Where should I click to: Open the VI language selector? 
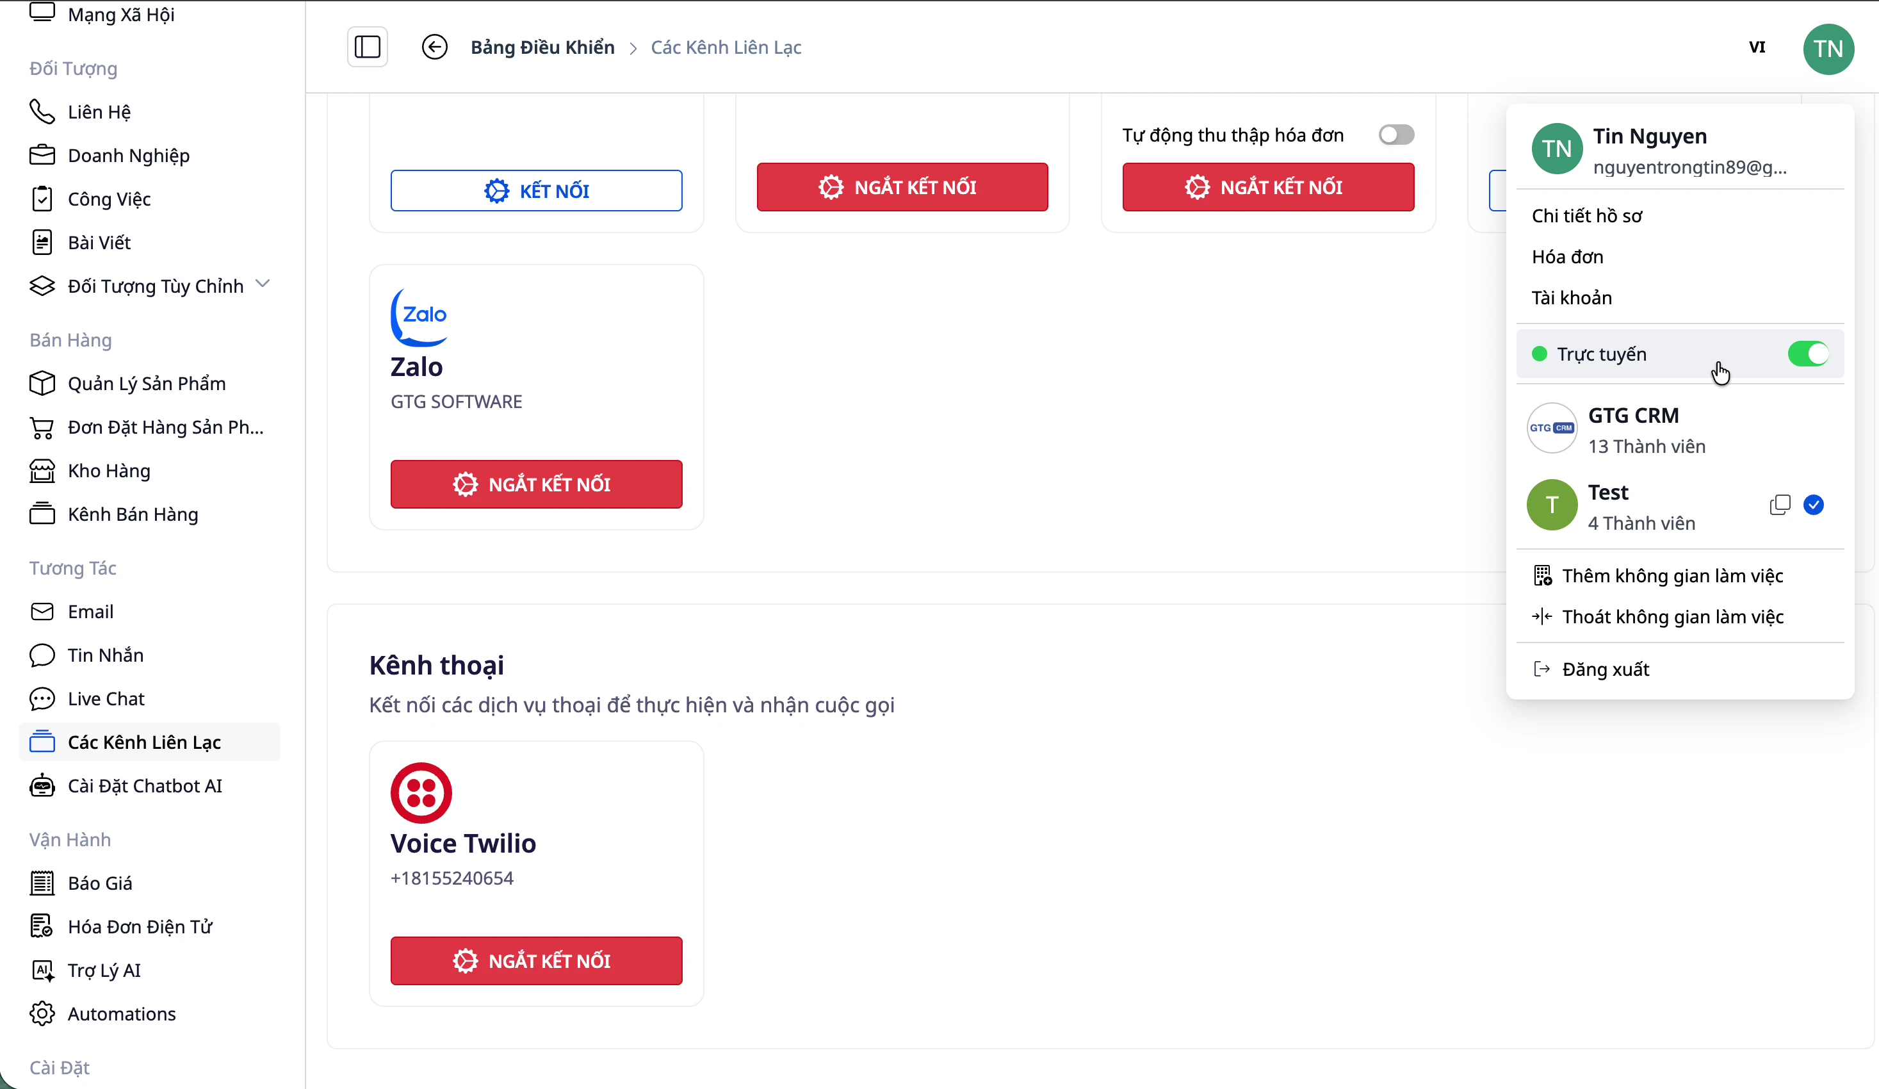1757,47
